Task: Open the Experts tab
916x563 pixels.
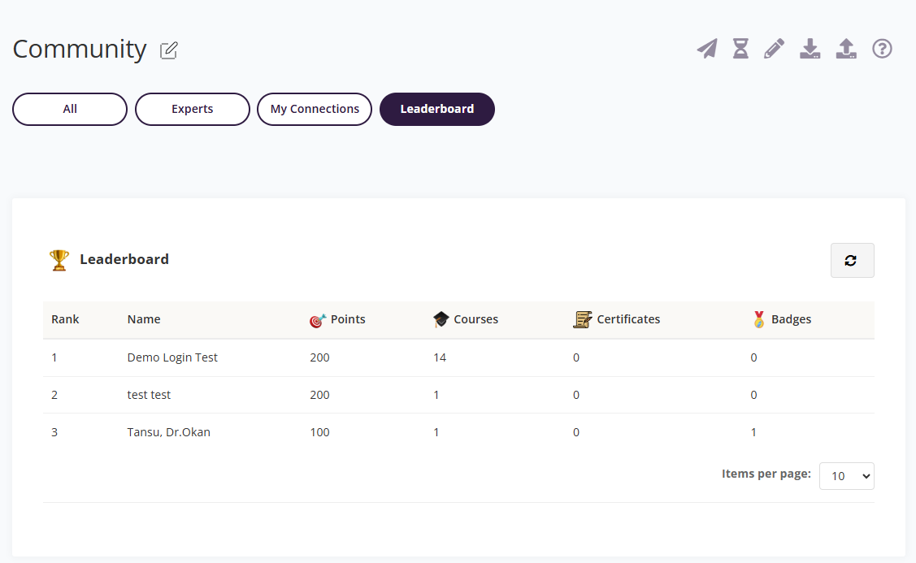Action: point(192,109)
